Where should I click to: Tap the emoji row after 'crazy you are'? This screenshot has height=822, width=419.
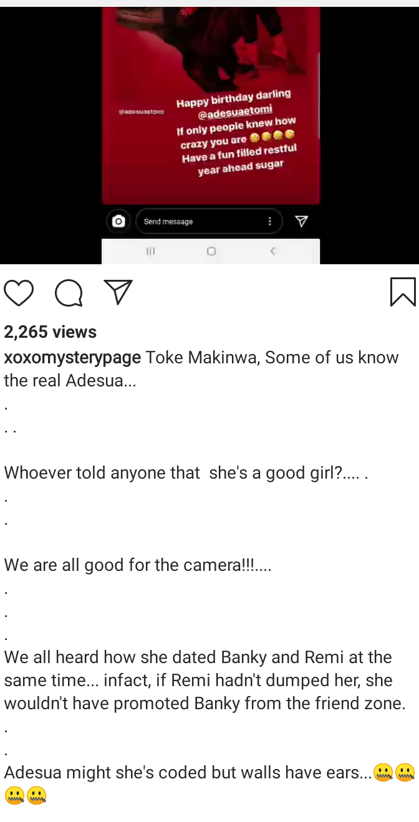tap(272, 136)
